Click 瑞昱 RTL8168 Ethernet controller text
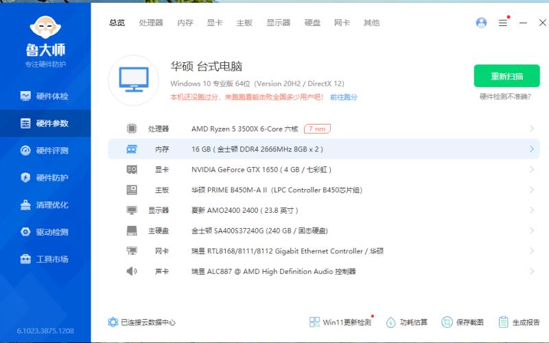Image resolution: width=549 pixels, height=343 pixels. point(288,251)
